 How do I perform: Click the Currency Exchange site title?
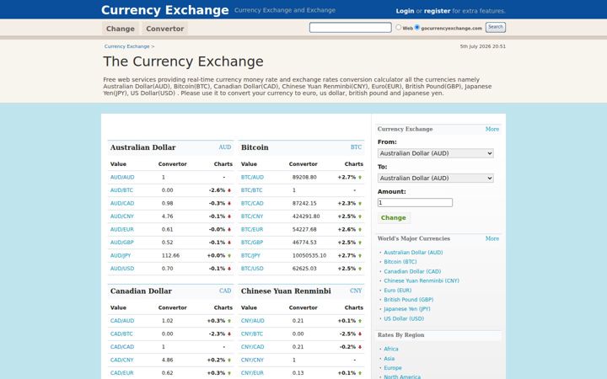165,10
